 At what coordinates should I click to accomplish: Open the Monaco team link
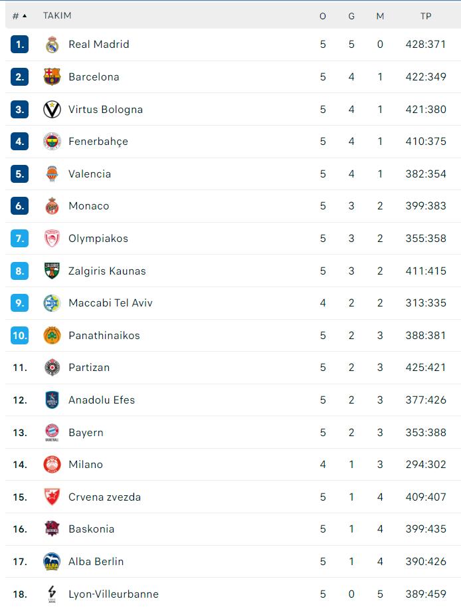coord(88,206)
